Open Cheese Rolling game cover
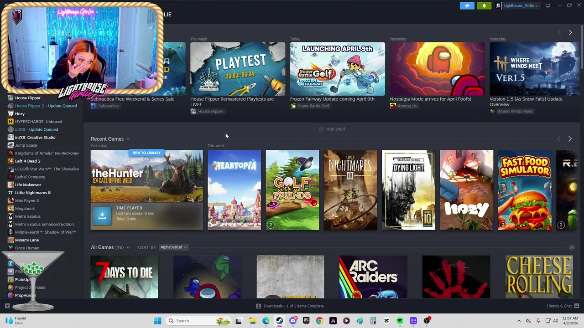 click(539, 277)
